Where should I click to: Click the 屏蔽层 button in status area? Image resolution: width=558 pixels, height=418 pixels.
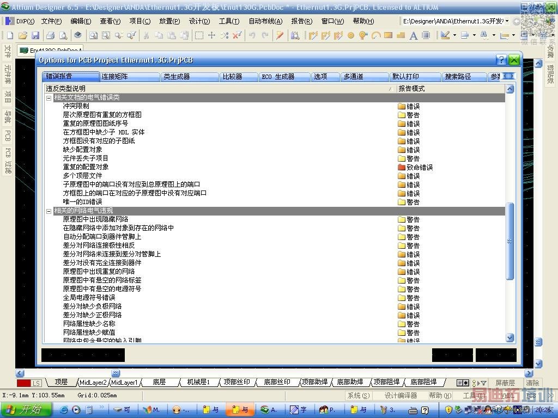pyautogui.click(x=505, y=383)
